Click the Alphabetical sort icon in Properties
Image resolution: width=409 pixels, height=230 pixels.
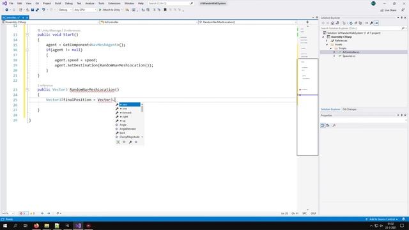pos(328,126)
